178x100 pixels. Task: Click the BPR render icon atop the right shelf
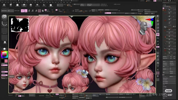coord(158,16)
